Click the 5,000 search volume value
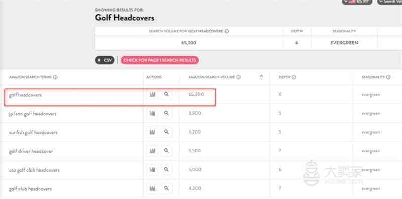The height and width of the screenshot is (199, 402). [195, 170]
